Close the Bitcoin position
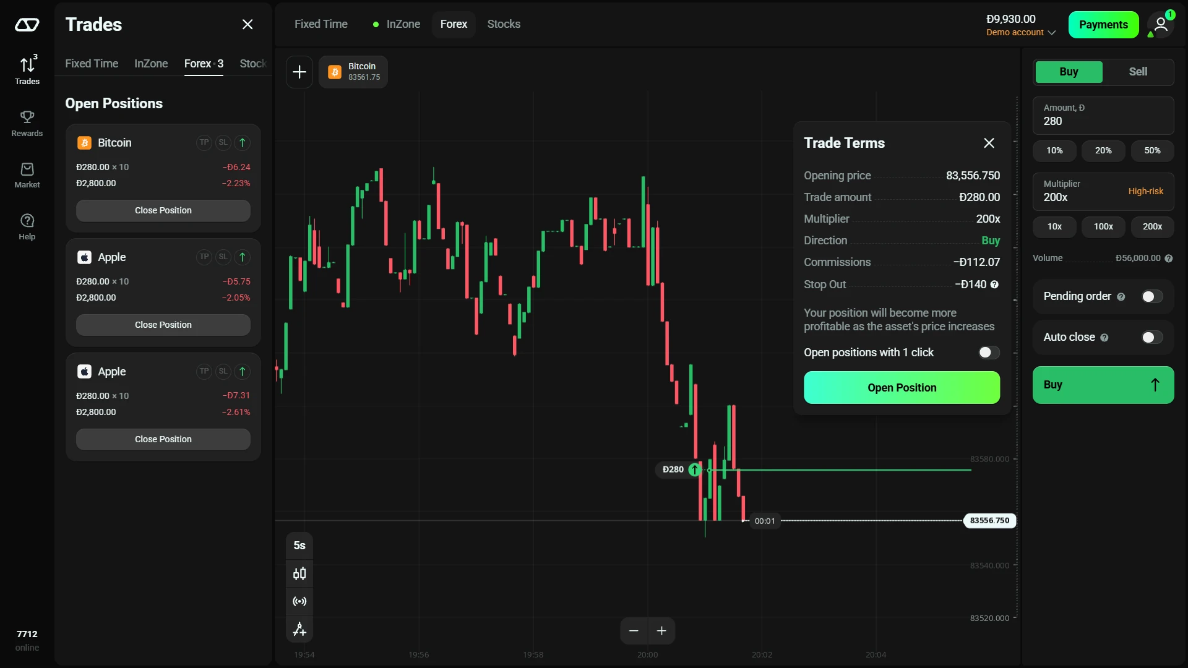Image resolution: width=1188 pixels, height=668 pixels. 163,210
